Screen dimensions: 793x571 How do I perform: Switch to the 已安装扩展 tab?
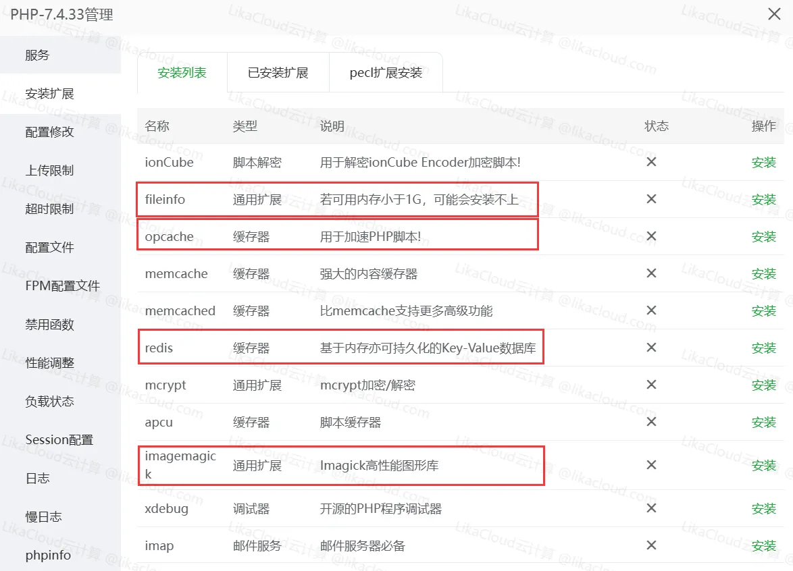tap(278, 72)
